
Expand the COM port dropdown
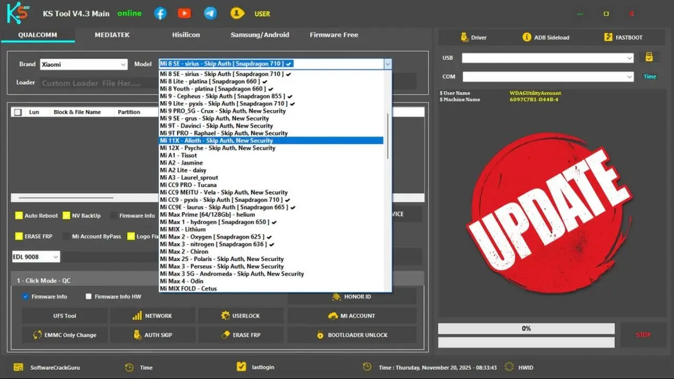coord(548,77)
